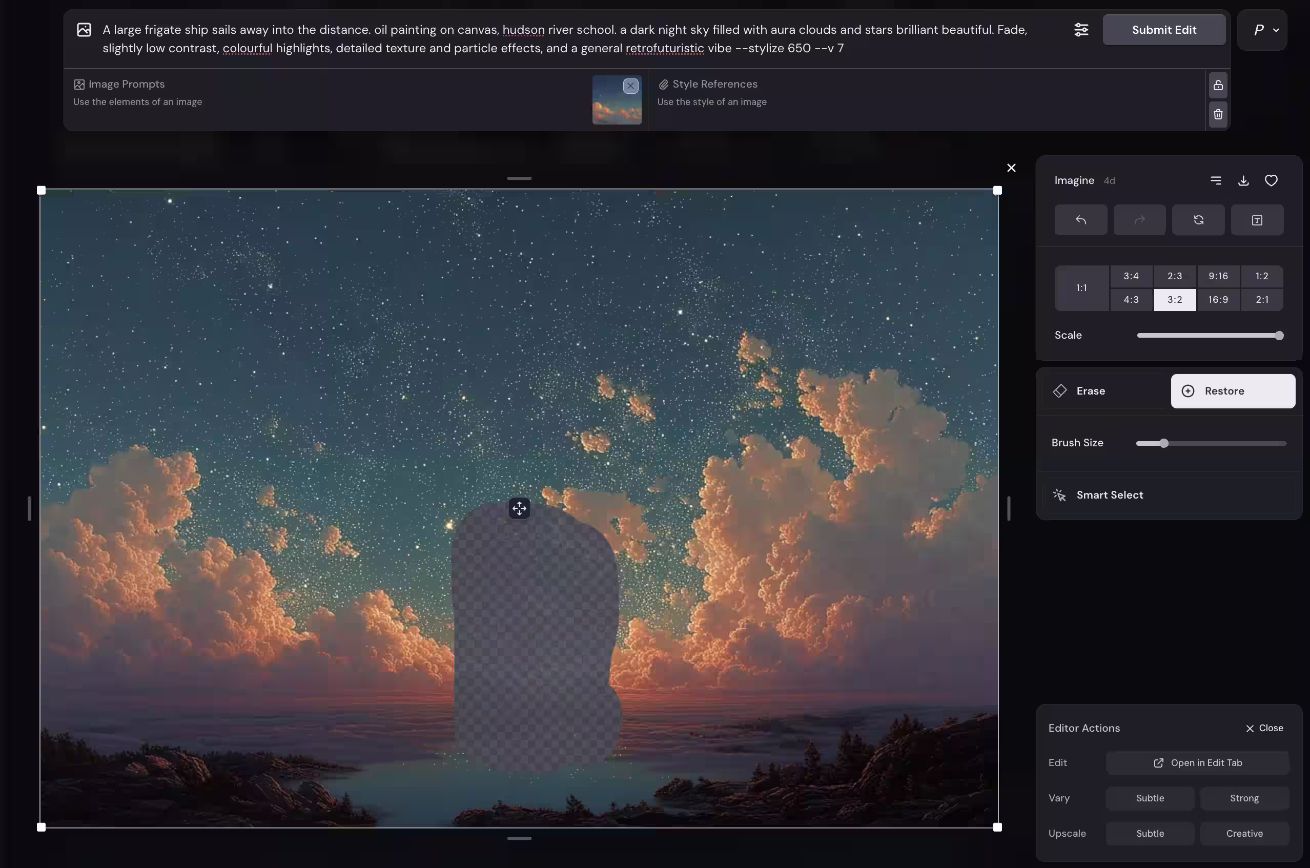This screenshot has height=868, width=1310.
Task: Remove the image prompt thumbnail
Action: (630, 86)
